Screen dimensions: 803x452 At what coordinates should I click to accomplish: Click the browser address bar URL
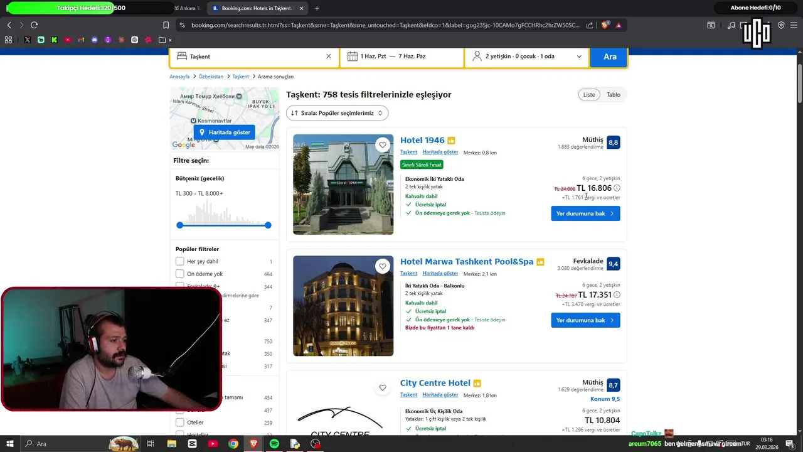pos(385,25)
